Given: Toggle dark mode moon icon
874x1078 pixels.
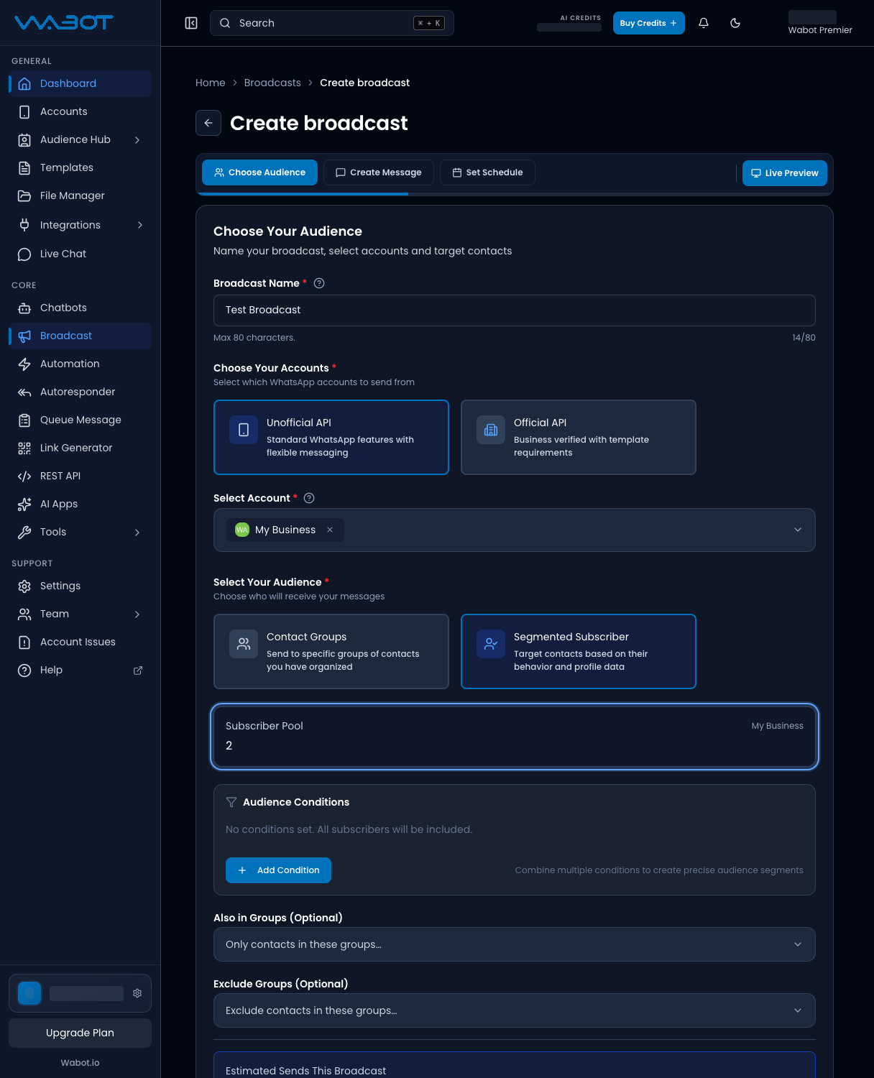Looking at the screenshot, I should [735, 23].
